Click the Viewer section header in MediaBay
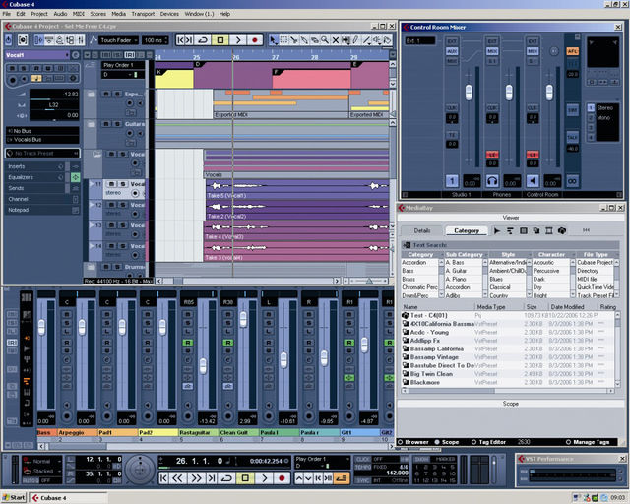 click(x=511, y=218)
